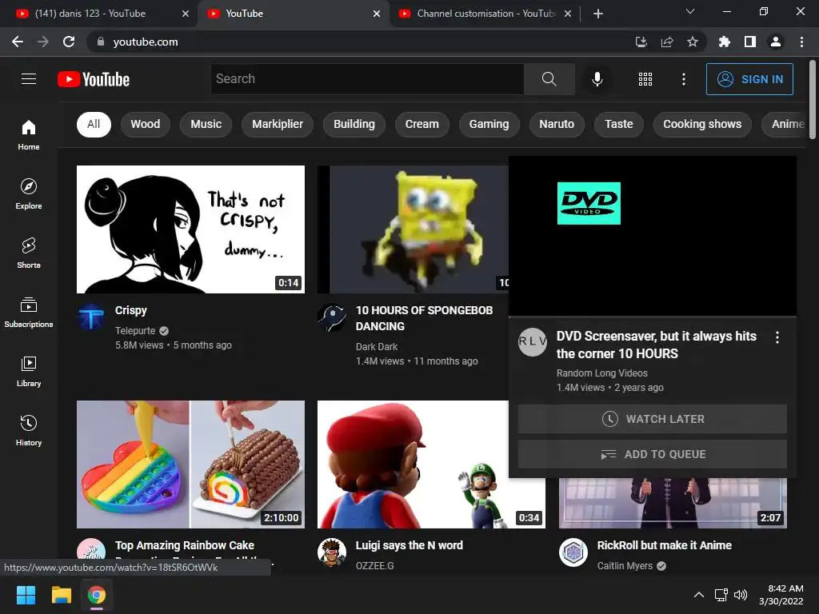The width and height of the screenshot is (819, 614).
Task: Share this page icon in address bar
Action: pyautogui.click(x=667, y=42)
